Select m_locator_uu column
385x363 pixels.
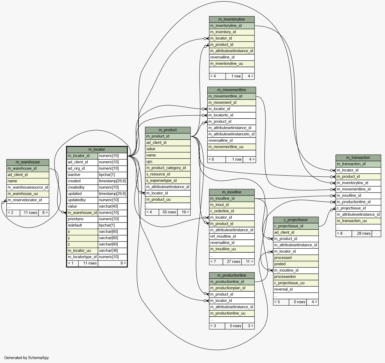(x=82, y=251)
